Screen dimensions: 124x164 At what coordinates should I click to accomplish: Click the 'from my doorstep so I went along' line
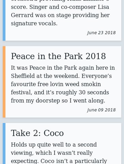click(x=58, y=101)
